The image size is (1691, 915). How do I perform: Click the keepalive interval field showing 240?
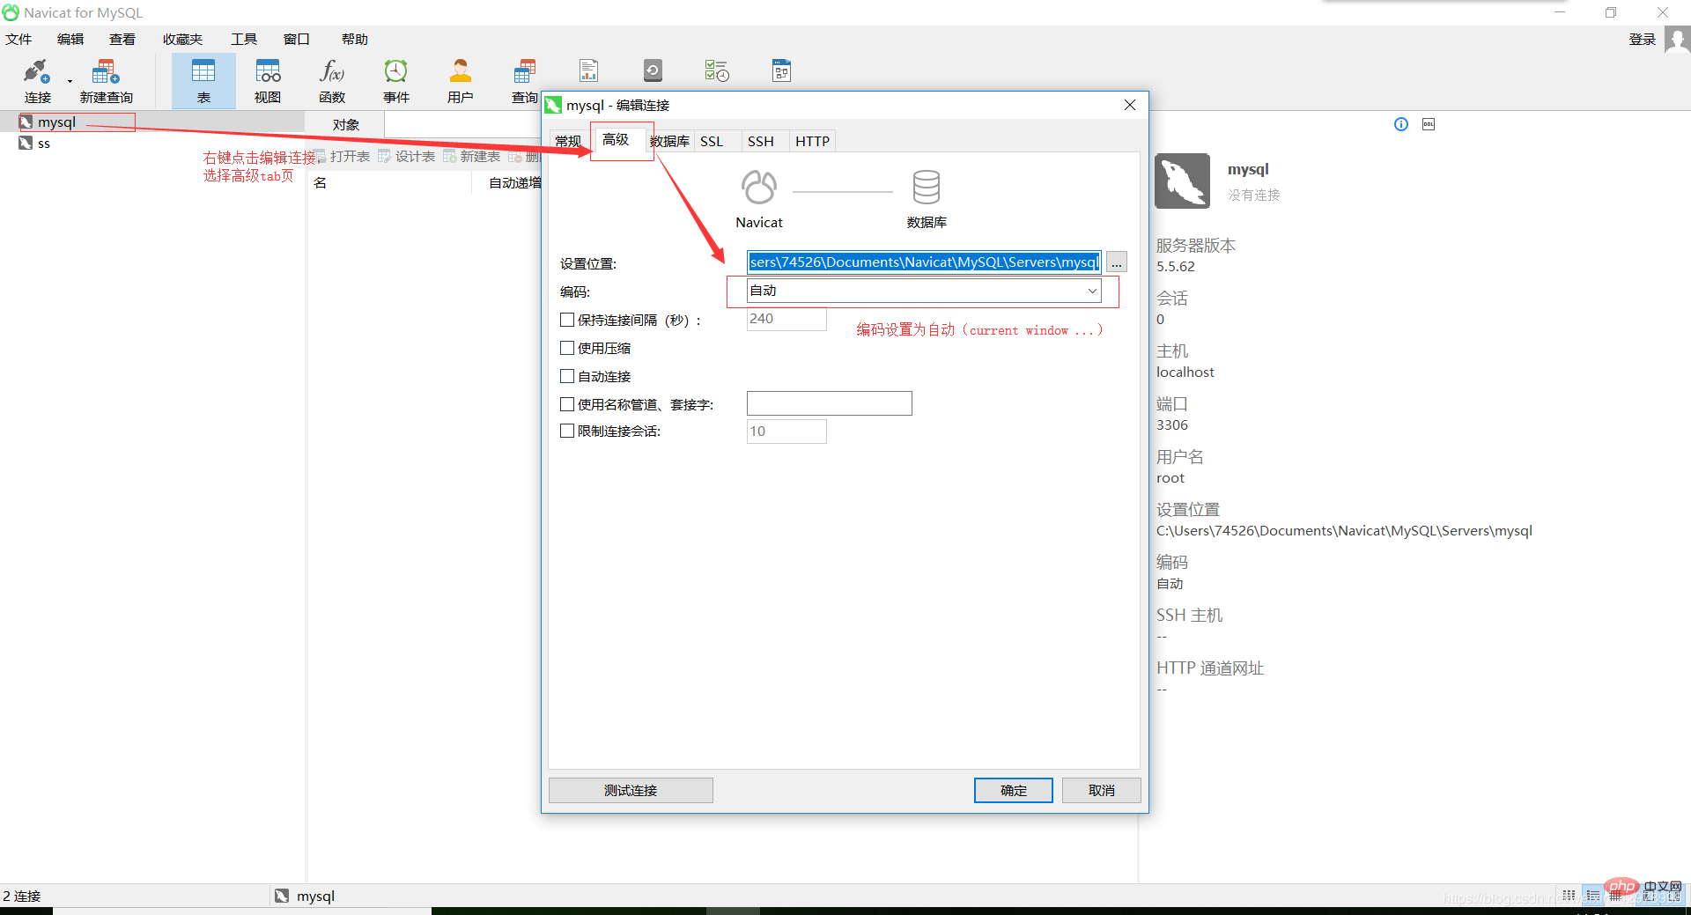tap(786, 319)
